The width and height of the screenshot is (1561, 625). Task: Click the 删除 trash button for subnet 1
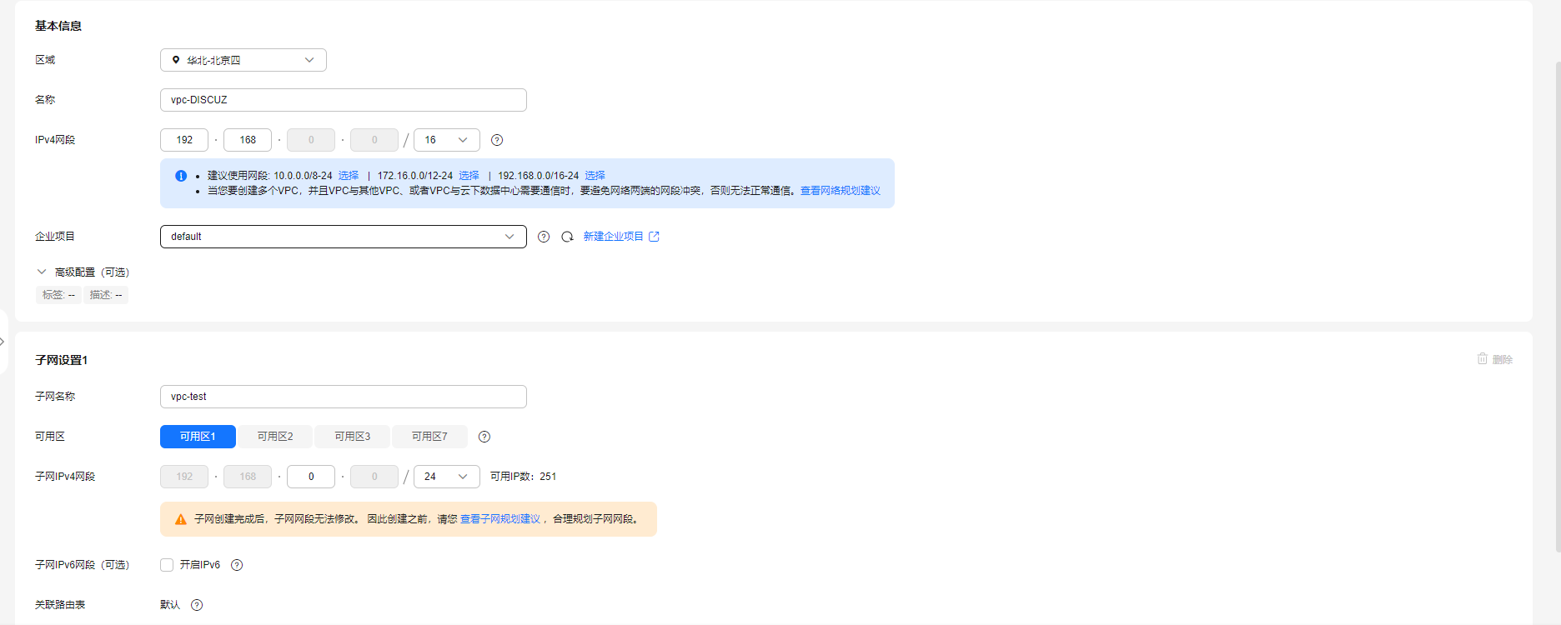tap(1494, 359)
